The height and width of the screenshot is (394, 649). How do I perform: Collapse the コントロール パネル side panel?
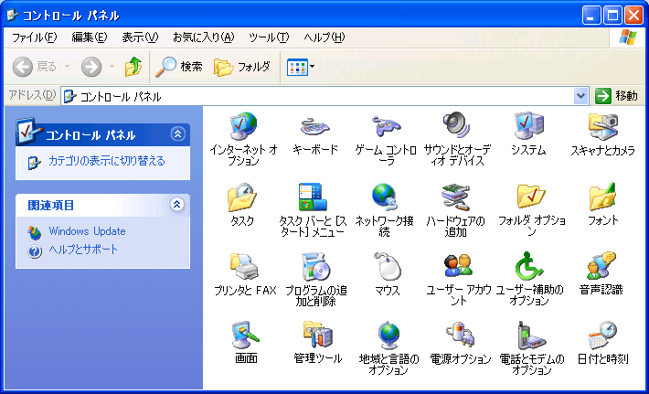(177, 134)
